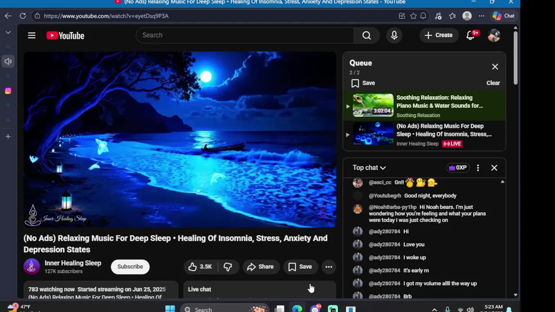Open the YouTube guide hamburger menu
This screenshot has width=555, height=312.
click(32, 36)
